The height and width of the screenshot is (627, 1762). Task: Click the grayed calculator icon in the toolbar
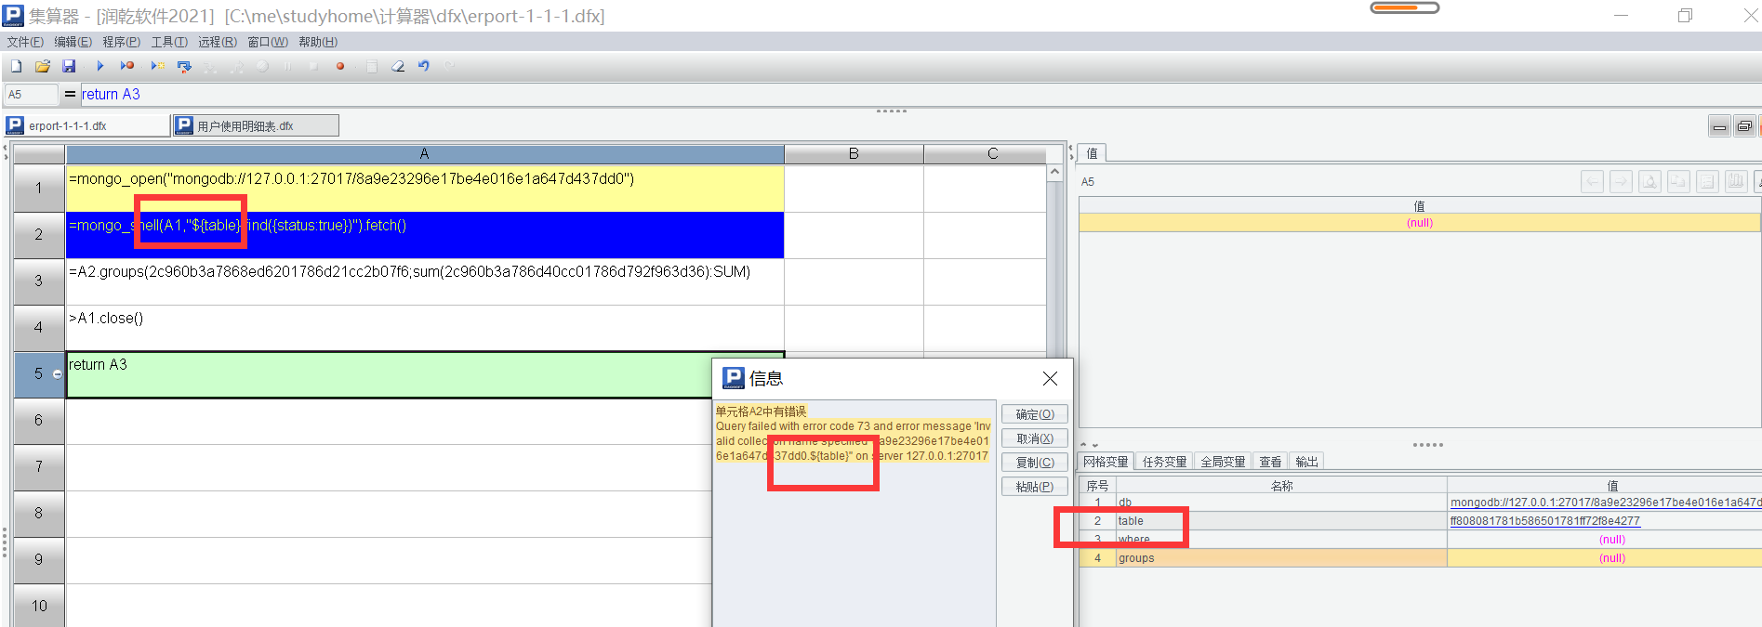[x=372, y=66]
